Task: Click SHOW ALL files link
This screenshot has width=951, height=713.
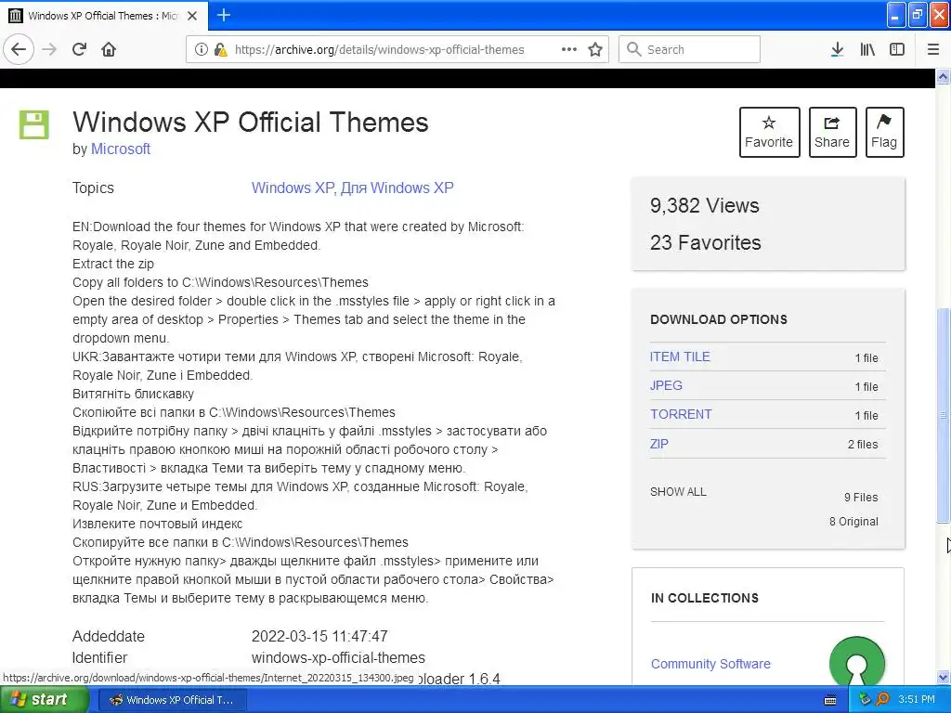Action: [x=678, y=492]
